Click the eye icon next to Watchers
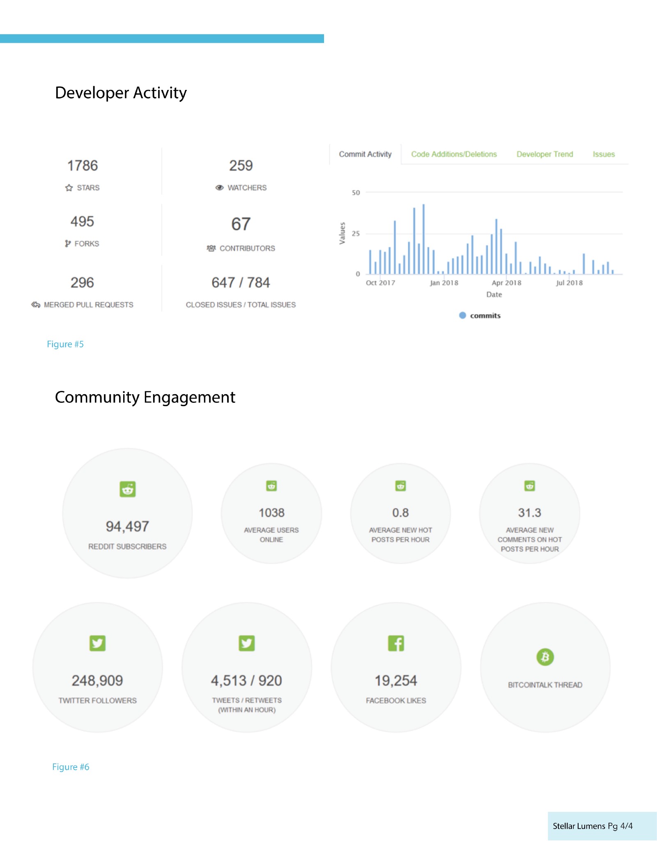 (220, 188)
